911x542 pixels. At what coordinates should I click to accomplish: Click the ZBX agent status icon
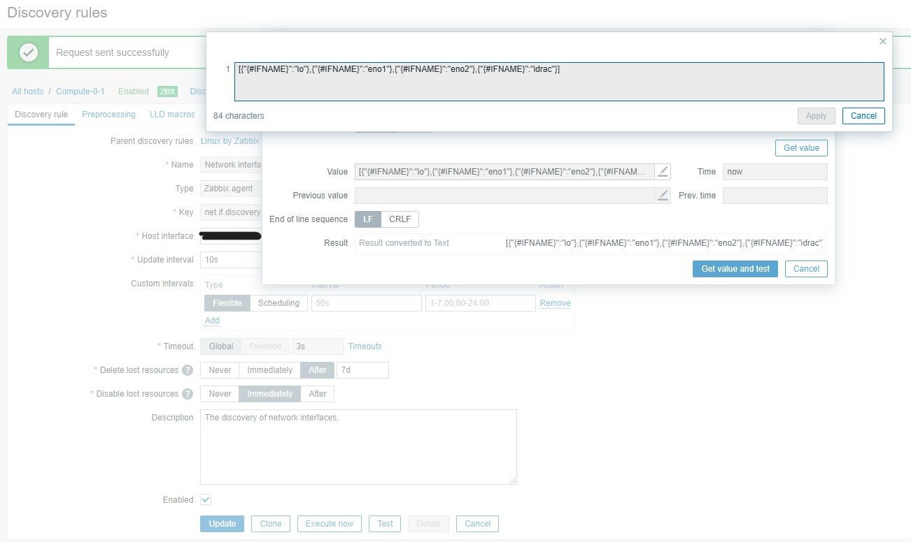coord(167,91)
